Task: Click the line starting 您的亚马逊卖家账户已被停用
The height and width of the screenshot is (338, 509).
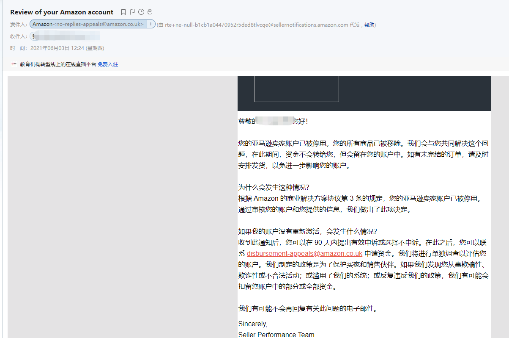Action: (363, 144)
